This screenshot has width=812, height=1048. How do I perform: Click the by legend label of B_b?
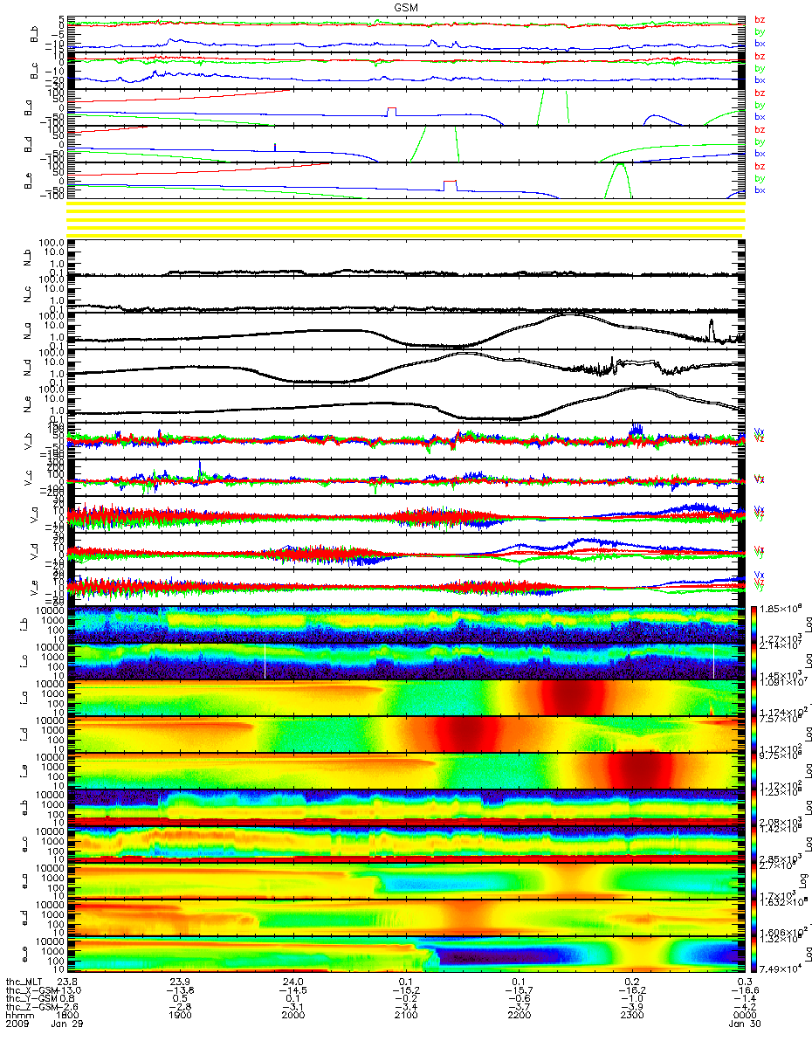(760, 31)
